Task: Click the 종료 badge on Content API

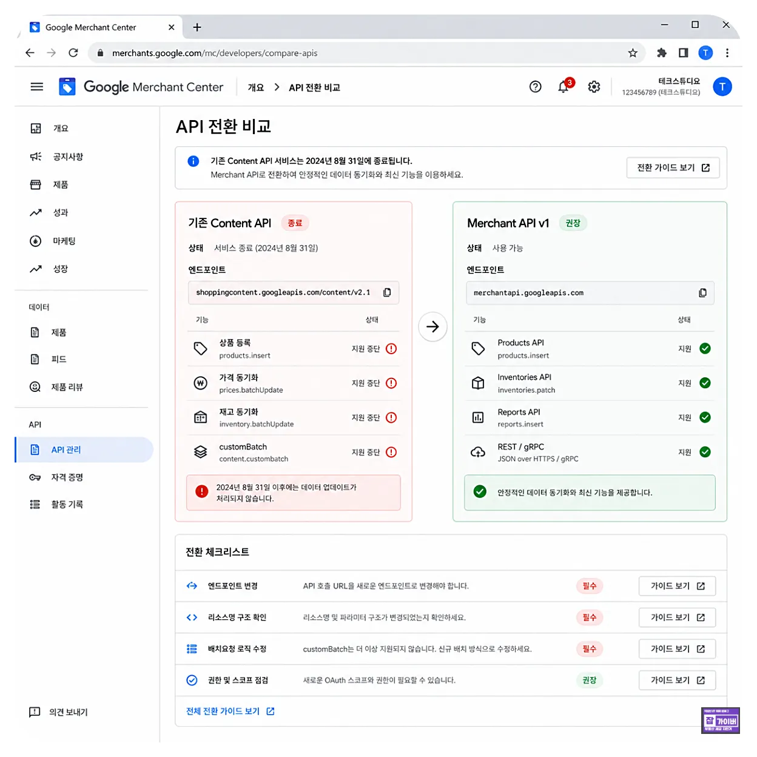Action: coord(295,223)
